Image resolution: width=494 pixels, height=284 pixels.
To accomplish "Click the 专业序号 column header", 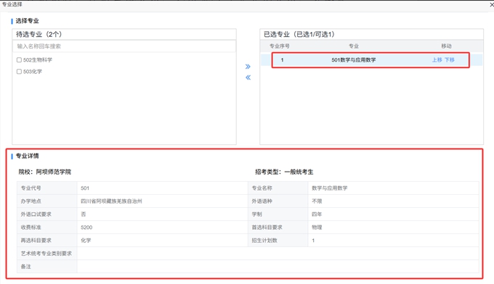I will pos(280,46).
